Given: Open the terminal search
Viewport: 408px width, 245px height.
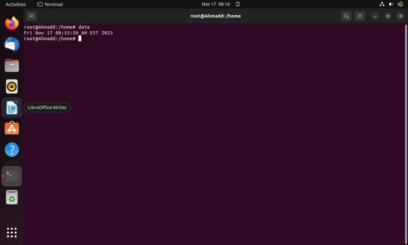Looking at the screenshot, I should pyautogui.click(x=346, y=16).
